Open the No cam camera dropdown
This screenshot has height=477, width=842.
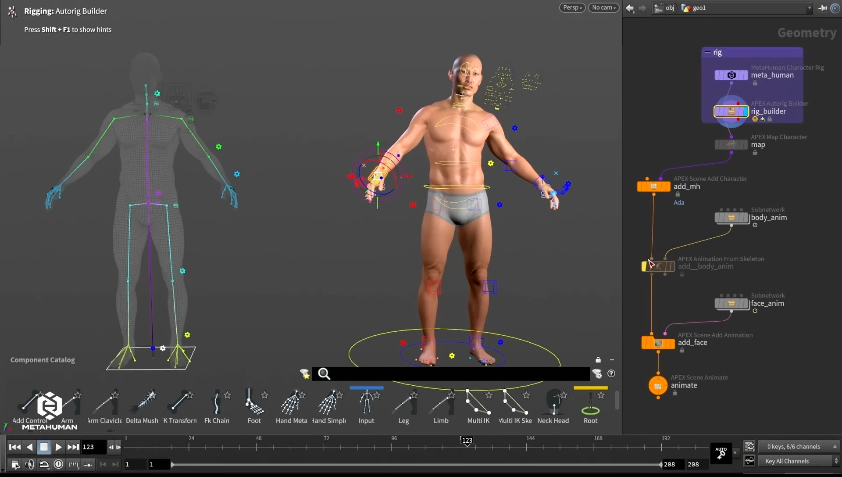pos(603,7)
